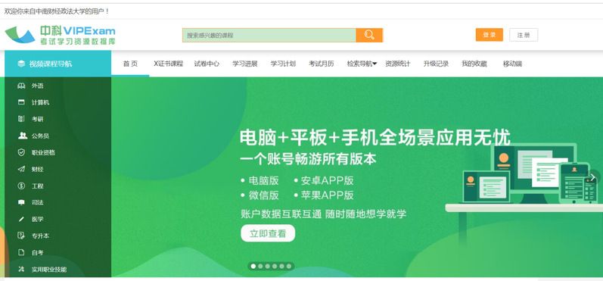Click the page icon next to 自考

(x=21, y=252)
